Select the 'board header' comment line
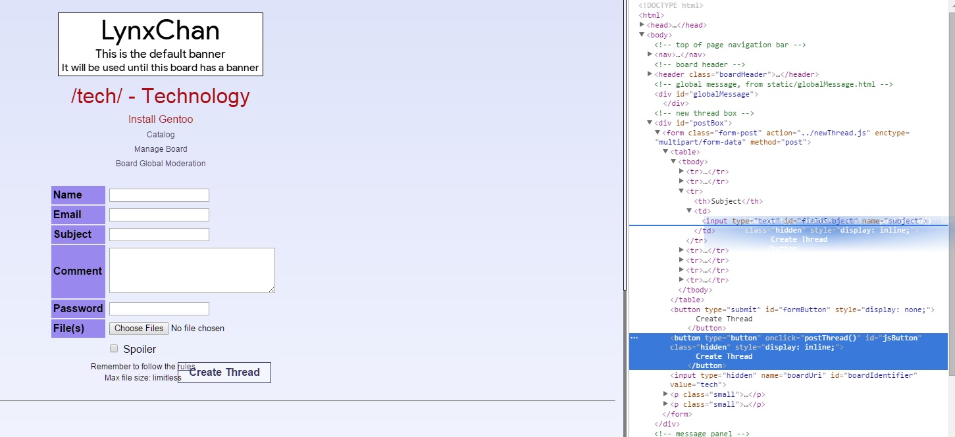 (x=700, y=64)
